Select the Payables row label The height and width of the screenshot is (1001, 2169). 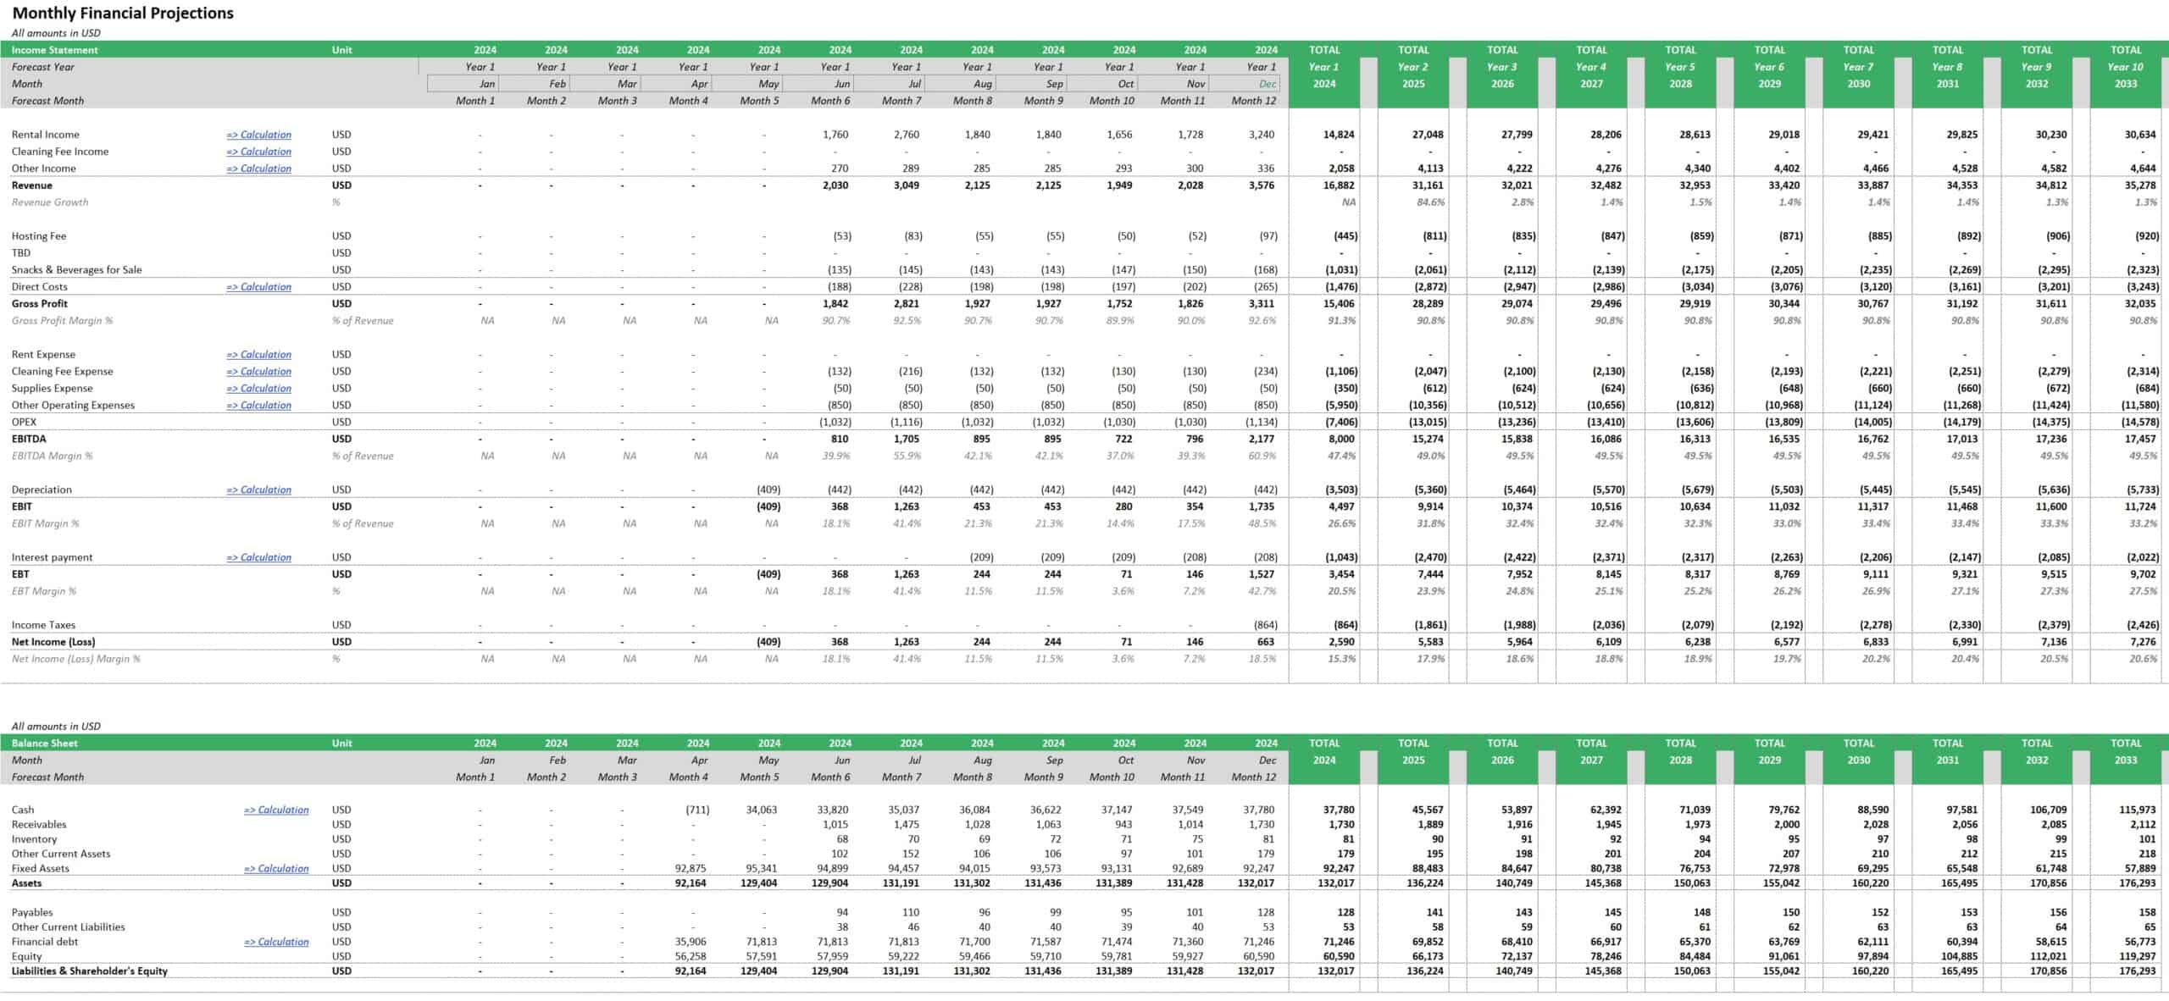[32, 913]
